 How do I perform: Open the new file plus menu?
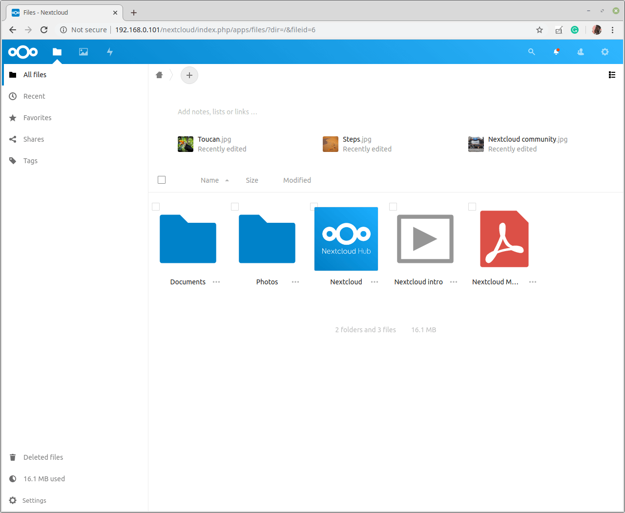tap(189, 75)
